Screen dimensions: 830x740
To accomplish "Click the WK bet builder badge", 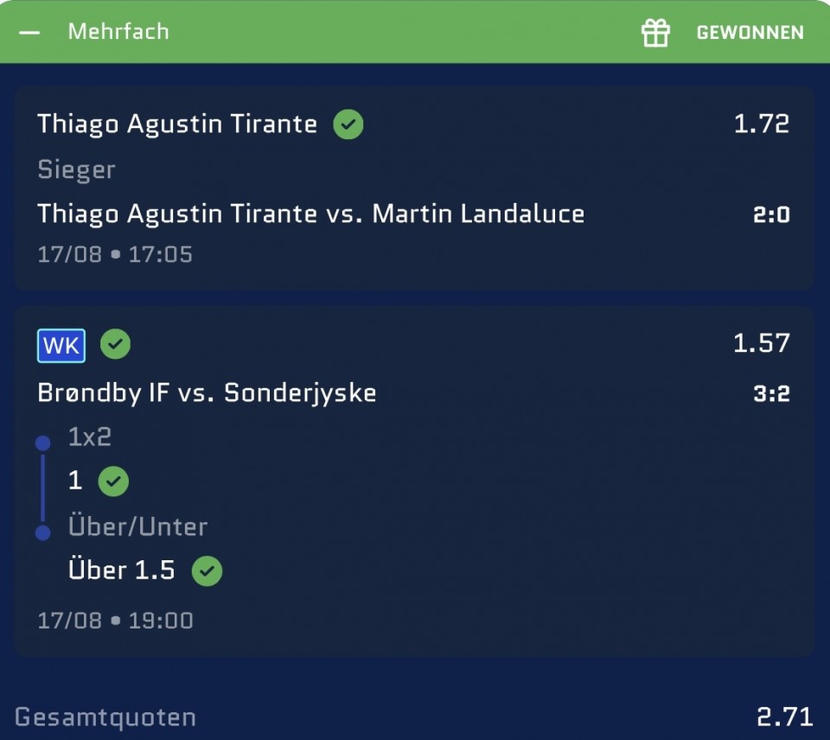I will (x=61, y=346).
